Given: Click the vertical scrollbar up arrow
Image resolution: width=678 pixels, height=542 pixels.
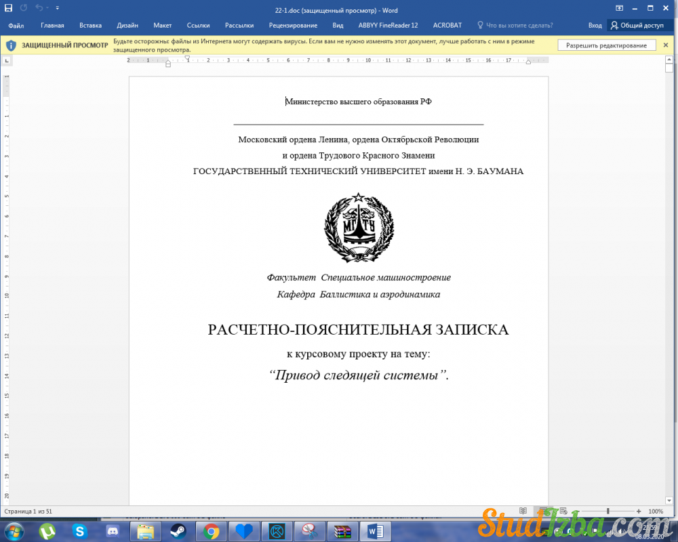Looking at the screenshot, I should (x=669, y=59).
